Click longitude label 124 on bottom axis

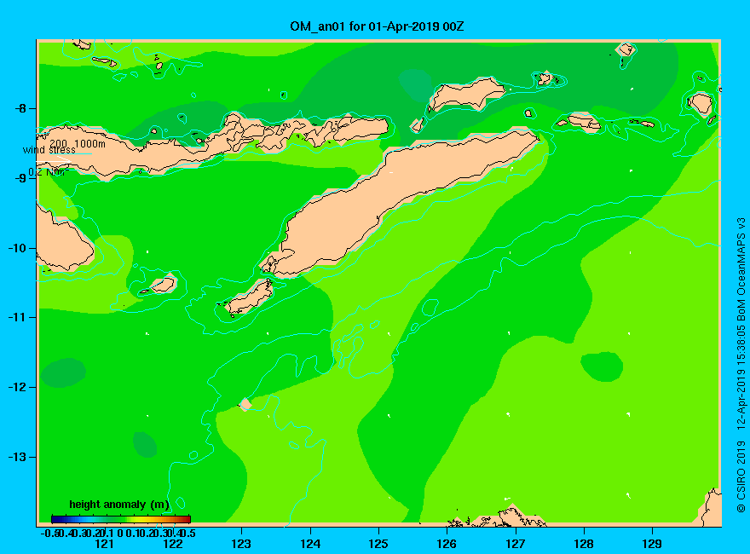point(310,544)
